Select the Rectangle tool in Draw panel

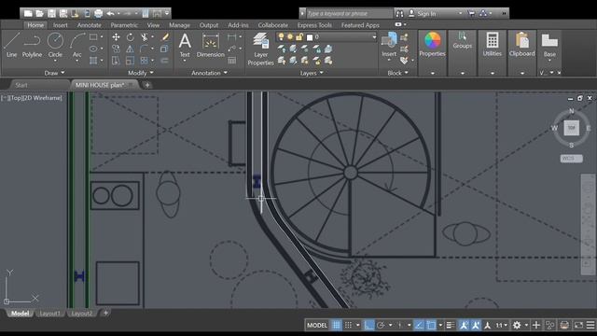[93, 37]
